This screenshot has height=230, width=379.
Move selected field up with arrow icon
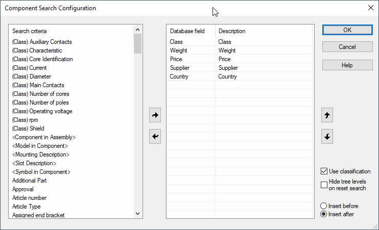(327, 115)
